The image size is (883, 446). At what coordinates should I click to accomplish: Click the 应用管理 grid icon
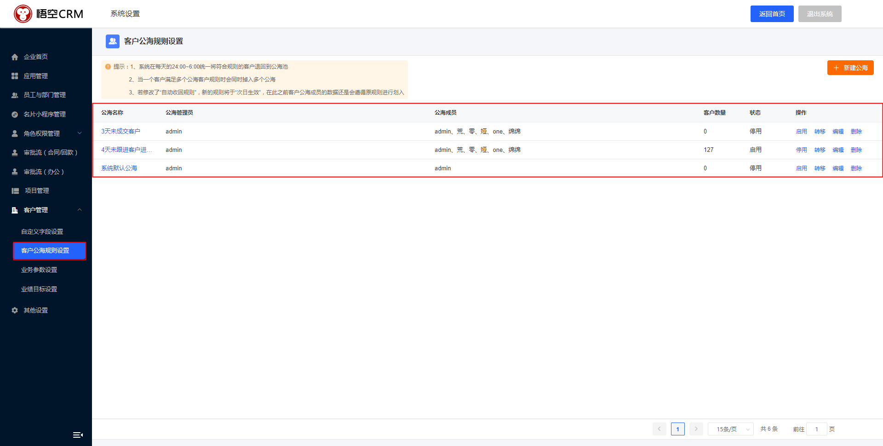click(x=15, y=76)
